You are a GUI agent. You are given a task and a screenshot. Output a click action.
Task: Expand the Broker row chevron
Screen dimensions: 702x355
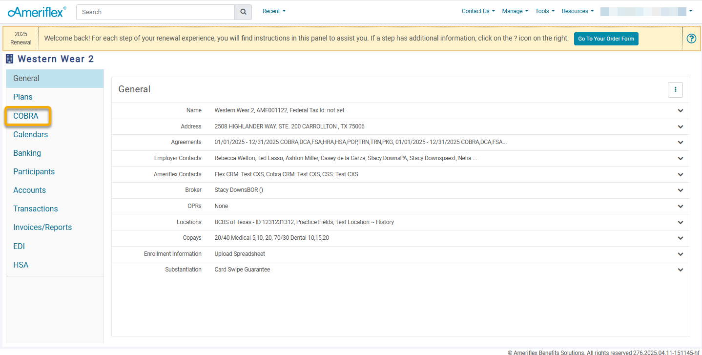coord(681,190)
